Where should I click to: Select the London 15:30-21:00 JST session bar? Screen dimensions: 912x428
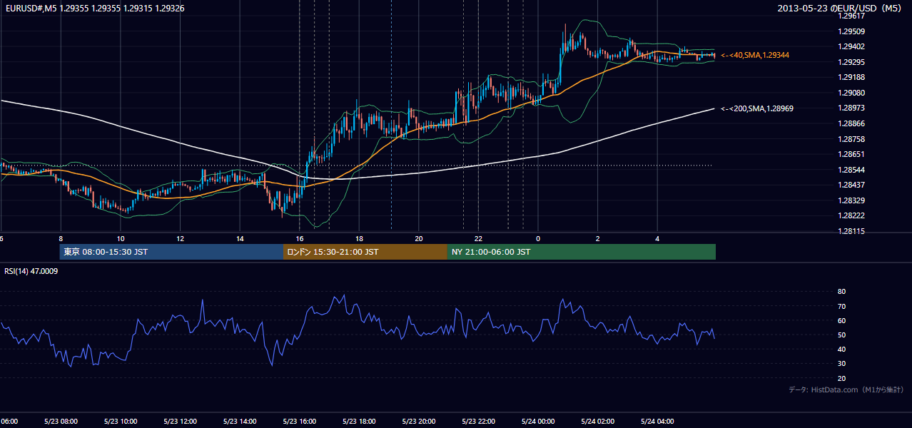pyautogui.click(x=365, y=252)
